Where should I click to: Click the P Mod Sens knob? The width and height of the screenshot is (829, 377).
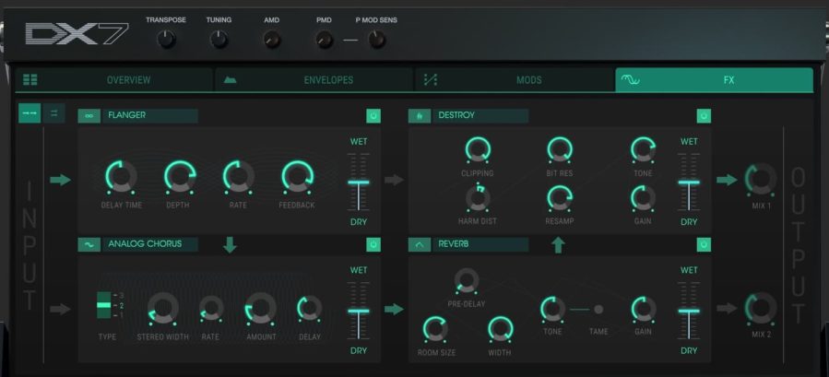click(x=376, y=39)
